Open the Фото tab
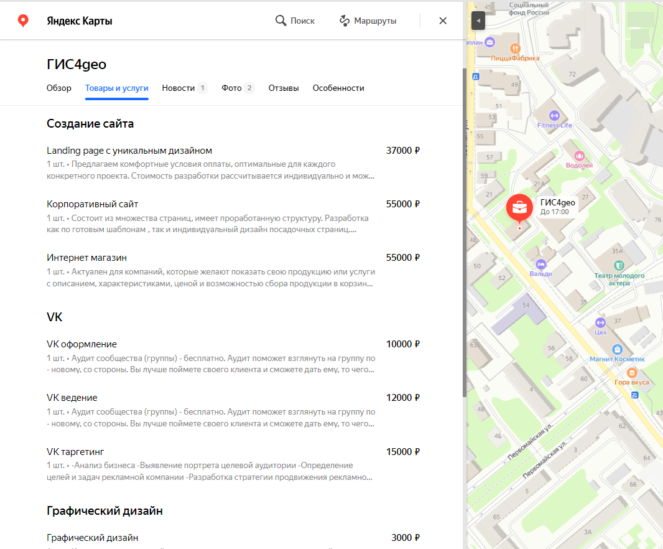This screenshot has width=663, height=549. pyautogui.click(x=231, y=88)
